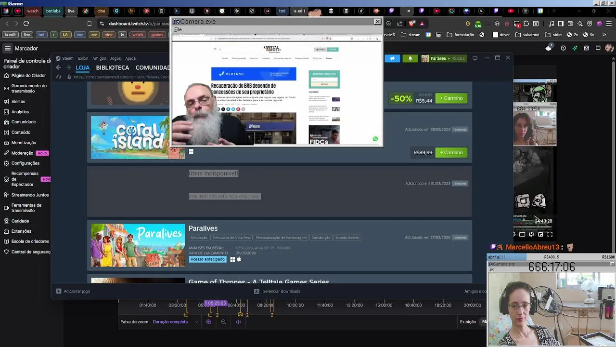Remove Paralives from wishlist
Image resolution: width=616 pixels, height=347 pixels.
tap(460, 238)
